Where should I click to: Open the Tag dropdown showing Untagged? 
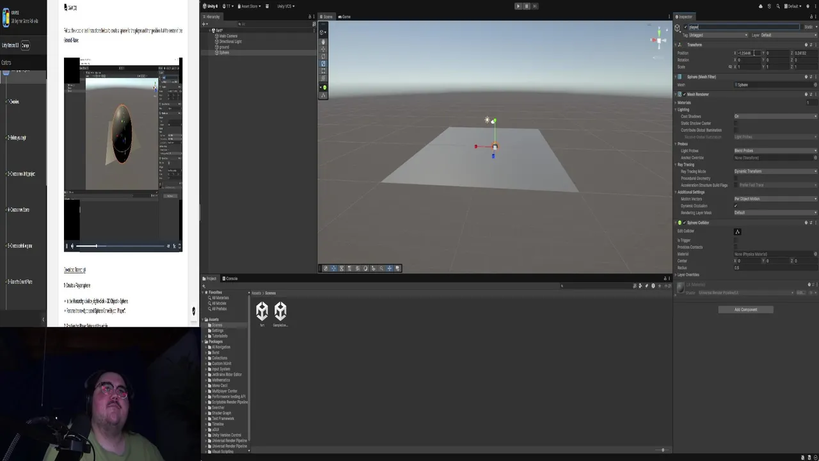(718, 35)
